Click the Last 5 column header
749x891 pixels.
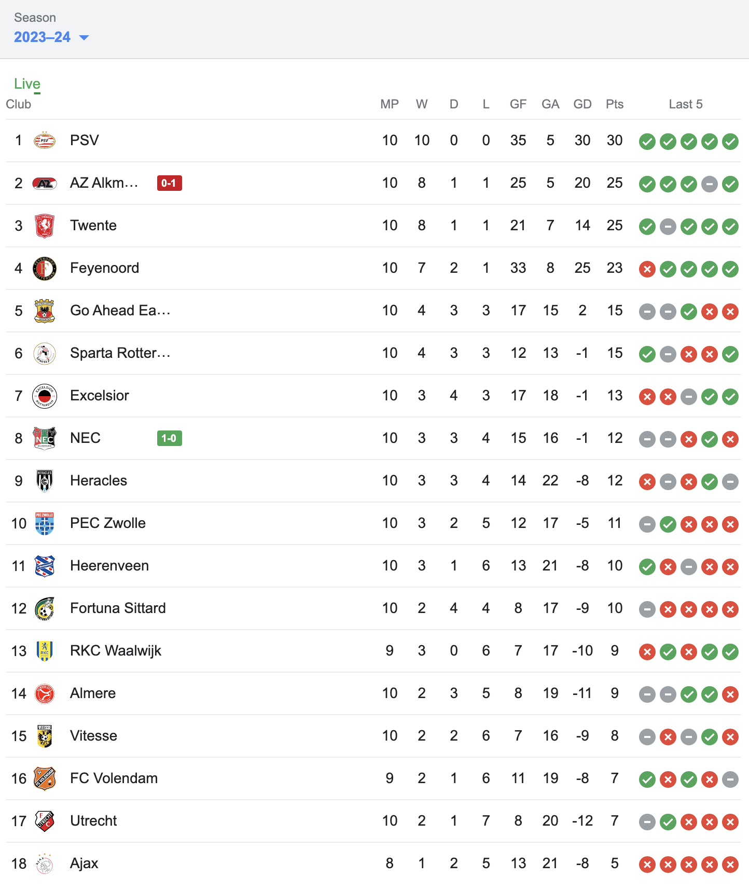tap(686, 104)
